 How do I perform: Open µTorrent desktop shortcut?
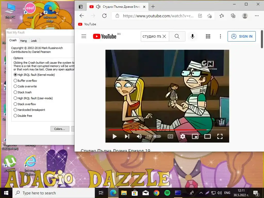click(x=10, y=163)
